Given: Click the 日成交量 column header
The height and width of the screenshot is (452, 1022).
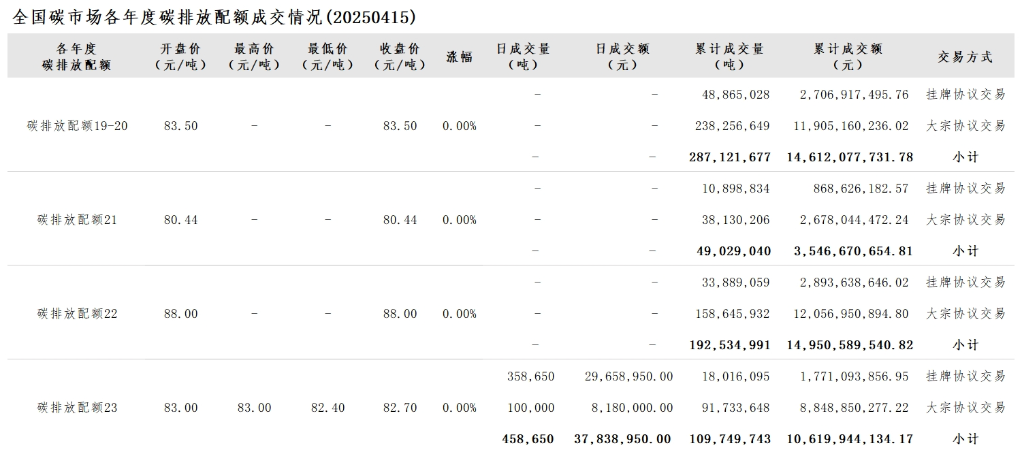Looking at the screenshot, I should (x=523, y=57).
